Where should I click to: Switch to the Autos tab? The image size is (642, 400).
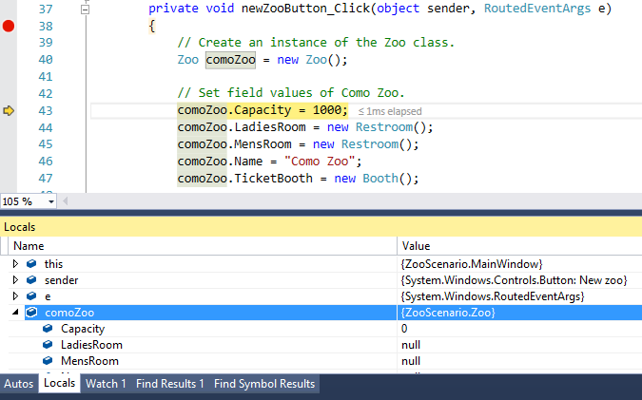tap(19, 384)
